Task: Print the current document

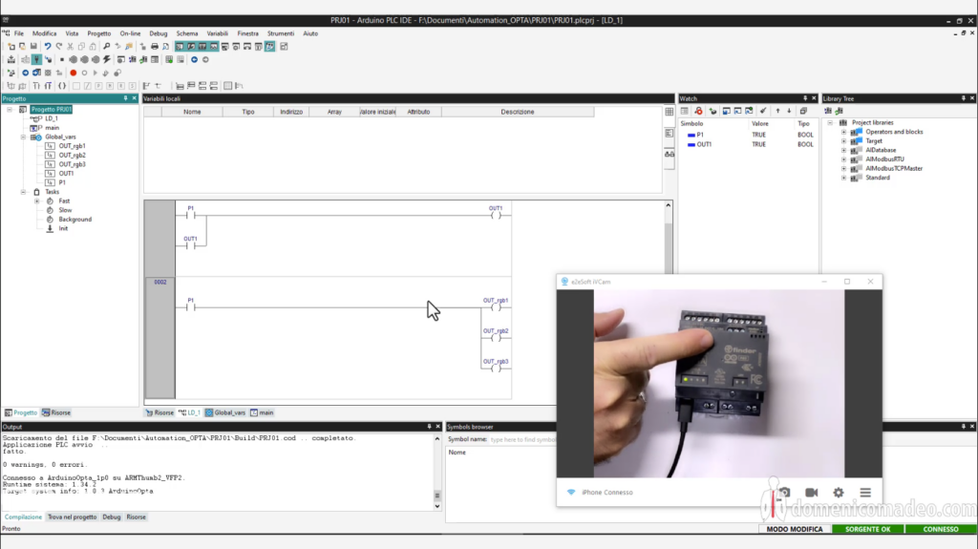Action: click(155, 46)
